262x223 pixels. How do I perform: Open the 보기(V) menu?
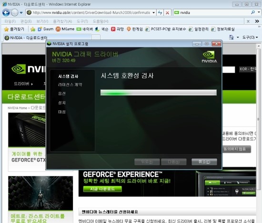pyautogui.click(x=42, y=21)
